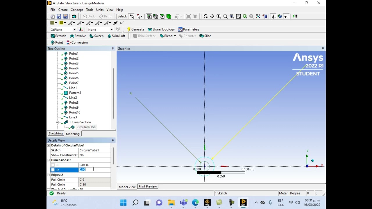372x209 pixels.
Task: Collapse Details of CircularTube1 group
Action: point(49,145)
